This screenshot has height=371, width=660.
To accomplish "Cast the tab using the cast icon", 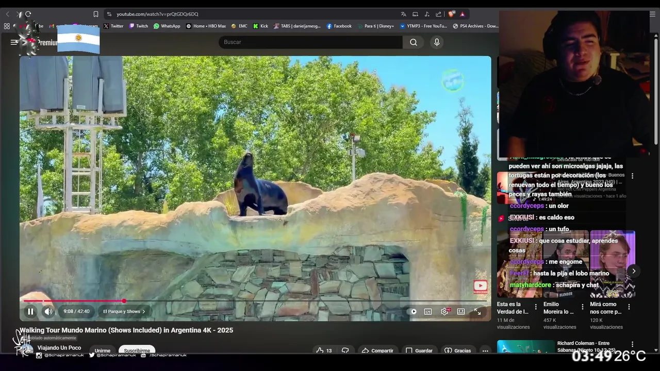I will pos(415,14).
